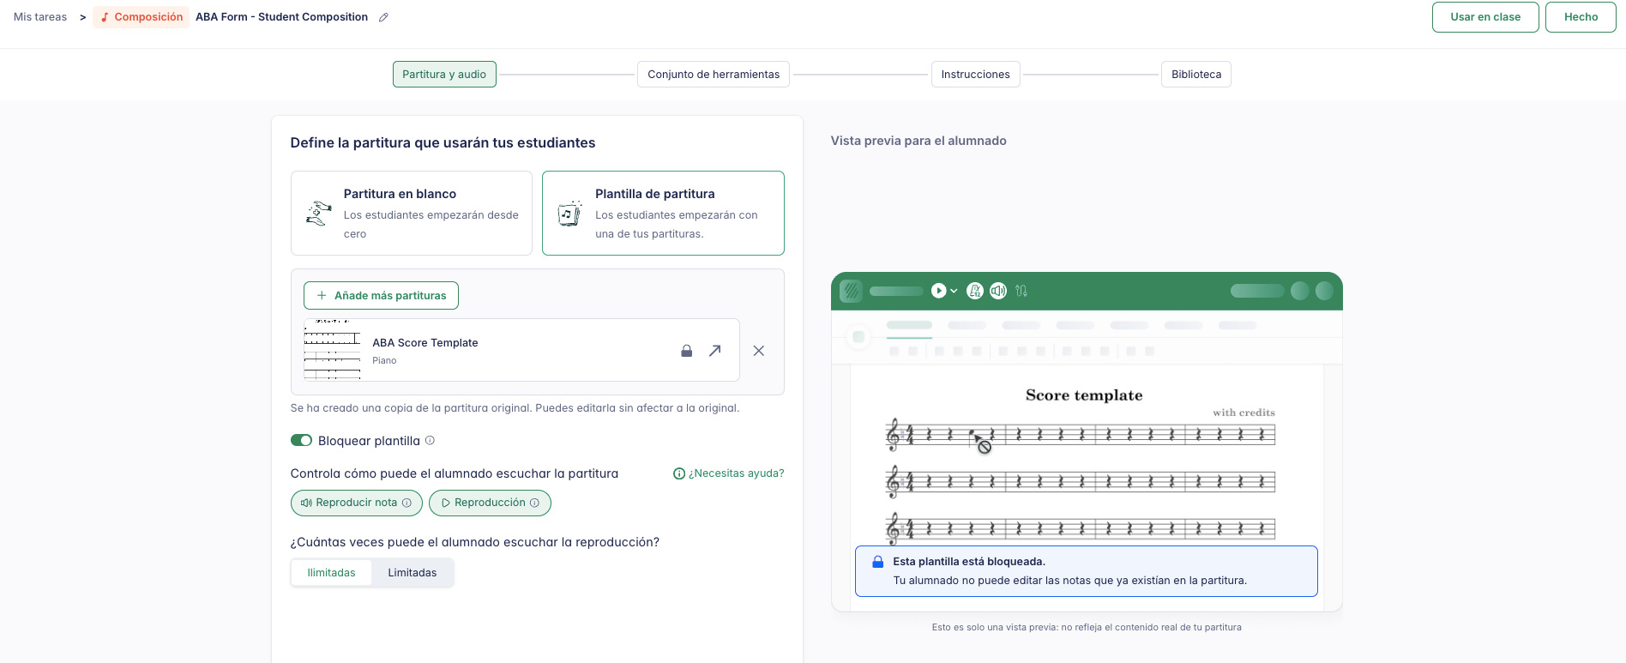Expand the playback dropdown chevron in preview

coord(954,291)
